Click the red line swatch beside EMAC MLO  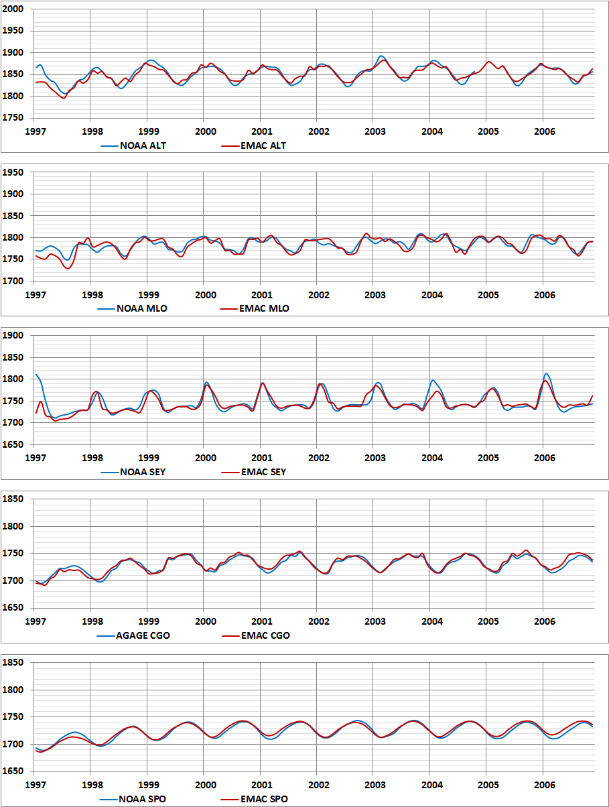pyautogui.click(x=232, y=309)
